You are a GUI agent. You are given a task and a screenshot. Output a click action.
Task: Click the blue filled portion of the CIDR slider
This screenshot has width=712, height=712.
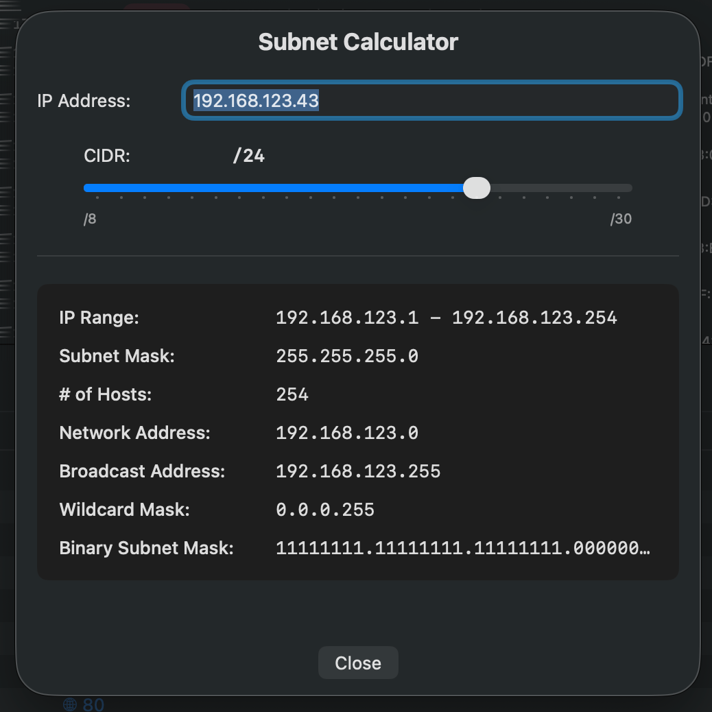coord(274,188)
